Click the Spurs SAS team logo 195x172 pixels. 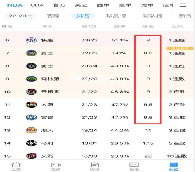tap(31, 143)
